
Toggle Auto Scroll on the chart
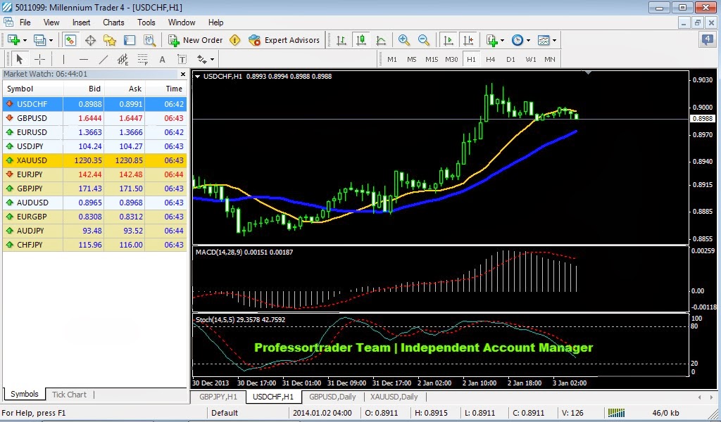point(449,40)
